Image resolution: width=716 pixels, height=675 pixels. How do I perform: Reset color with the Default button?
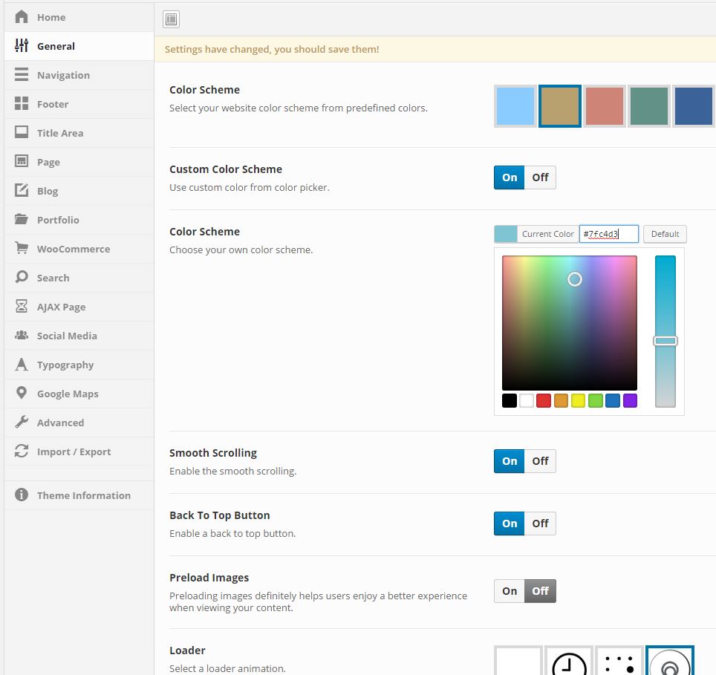point(665,234)
